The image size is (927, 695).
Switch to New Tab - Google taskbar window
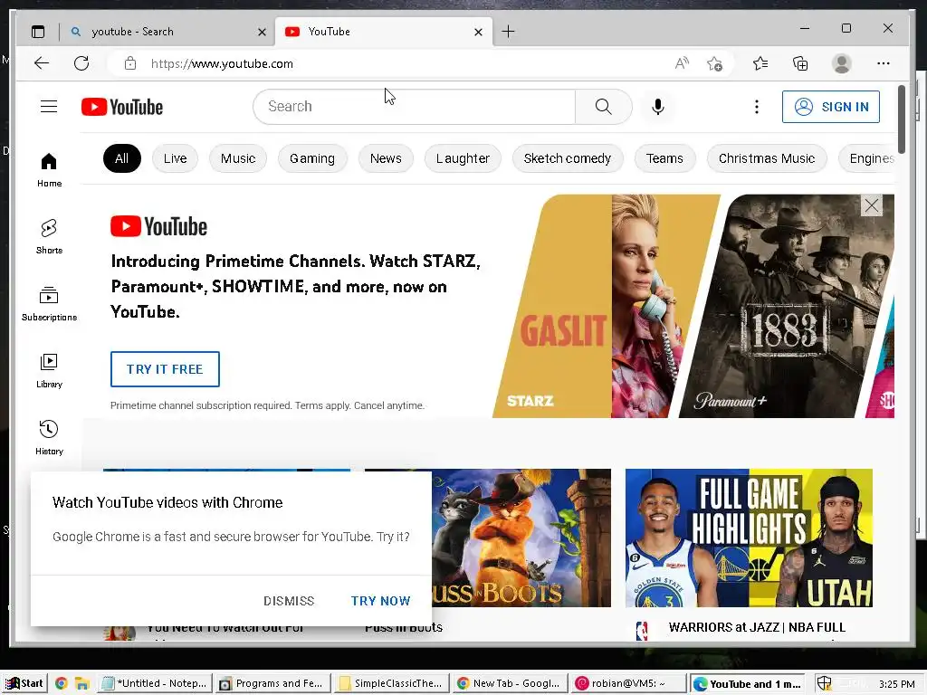coord(510,683)
